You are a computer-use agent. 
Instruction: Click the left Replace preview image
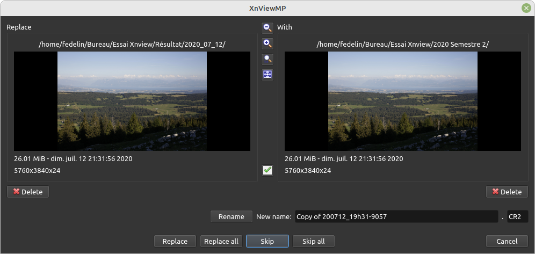132,101
